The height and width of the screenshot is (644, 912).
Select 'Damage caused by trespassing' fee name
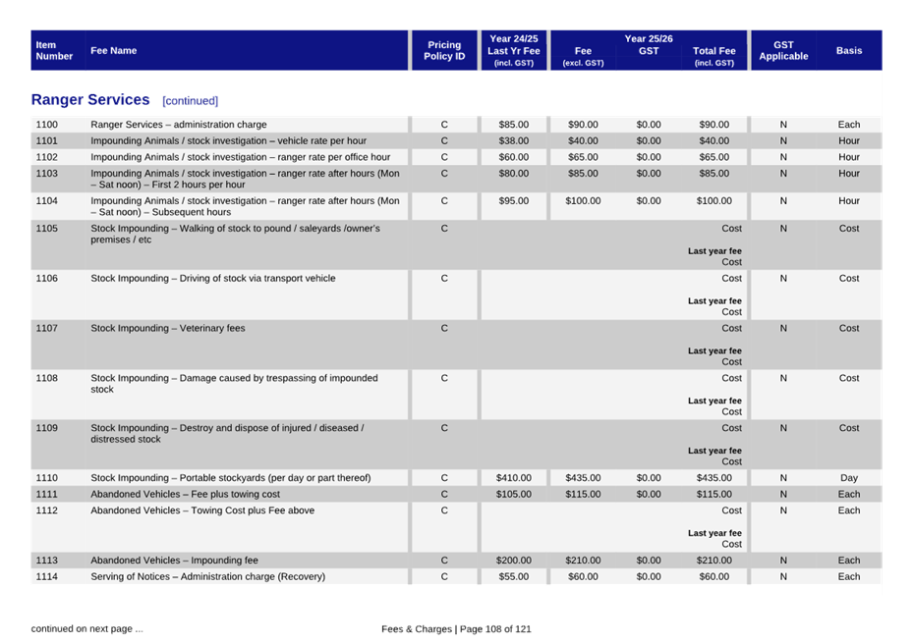pos(234,384)
